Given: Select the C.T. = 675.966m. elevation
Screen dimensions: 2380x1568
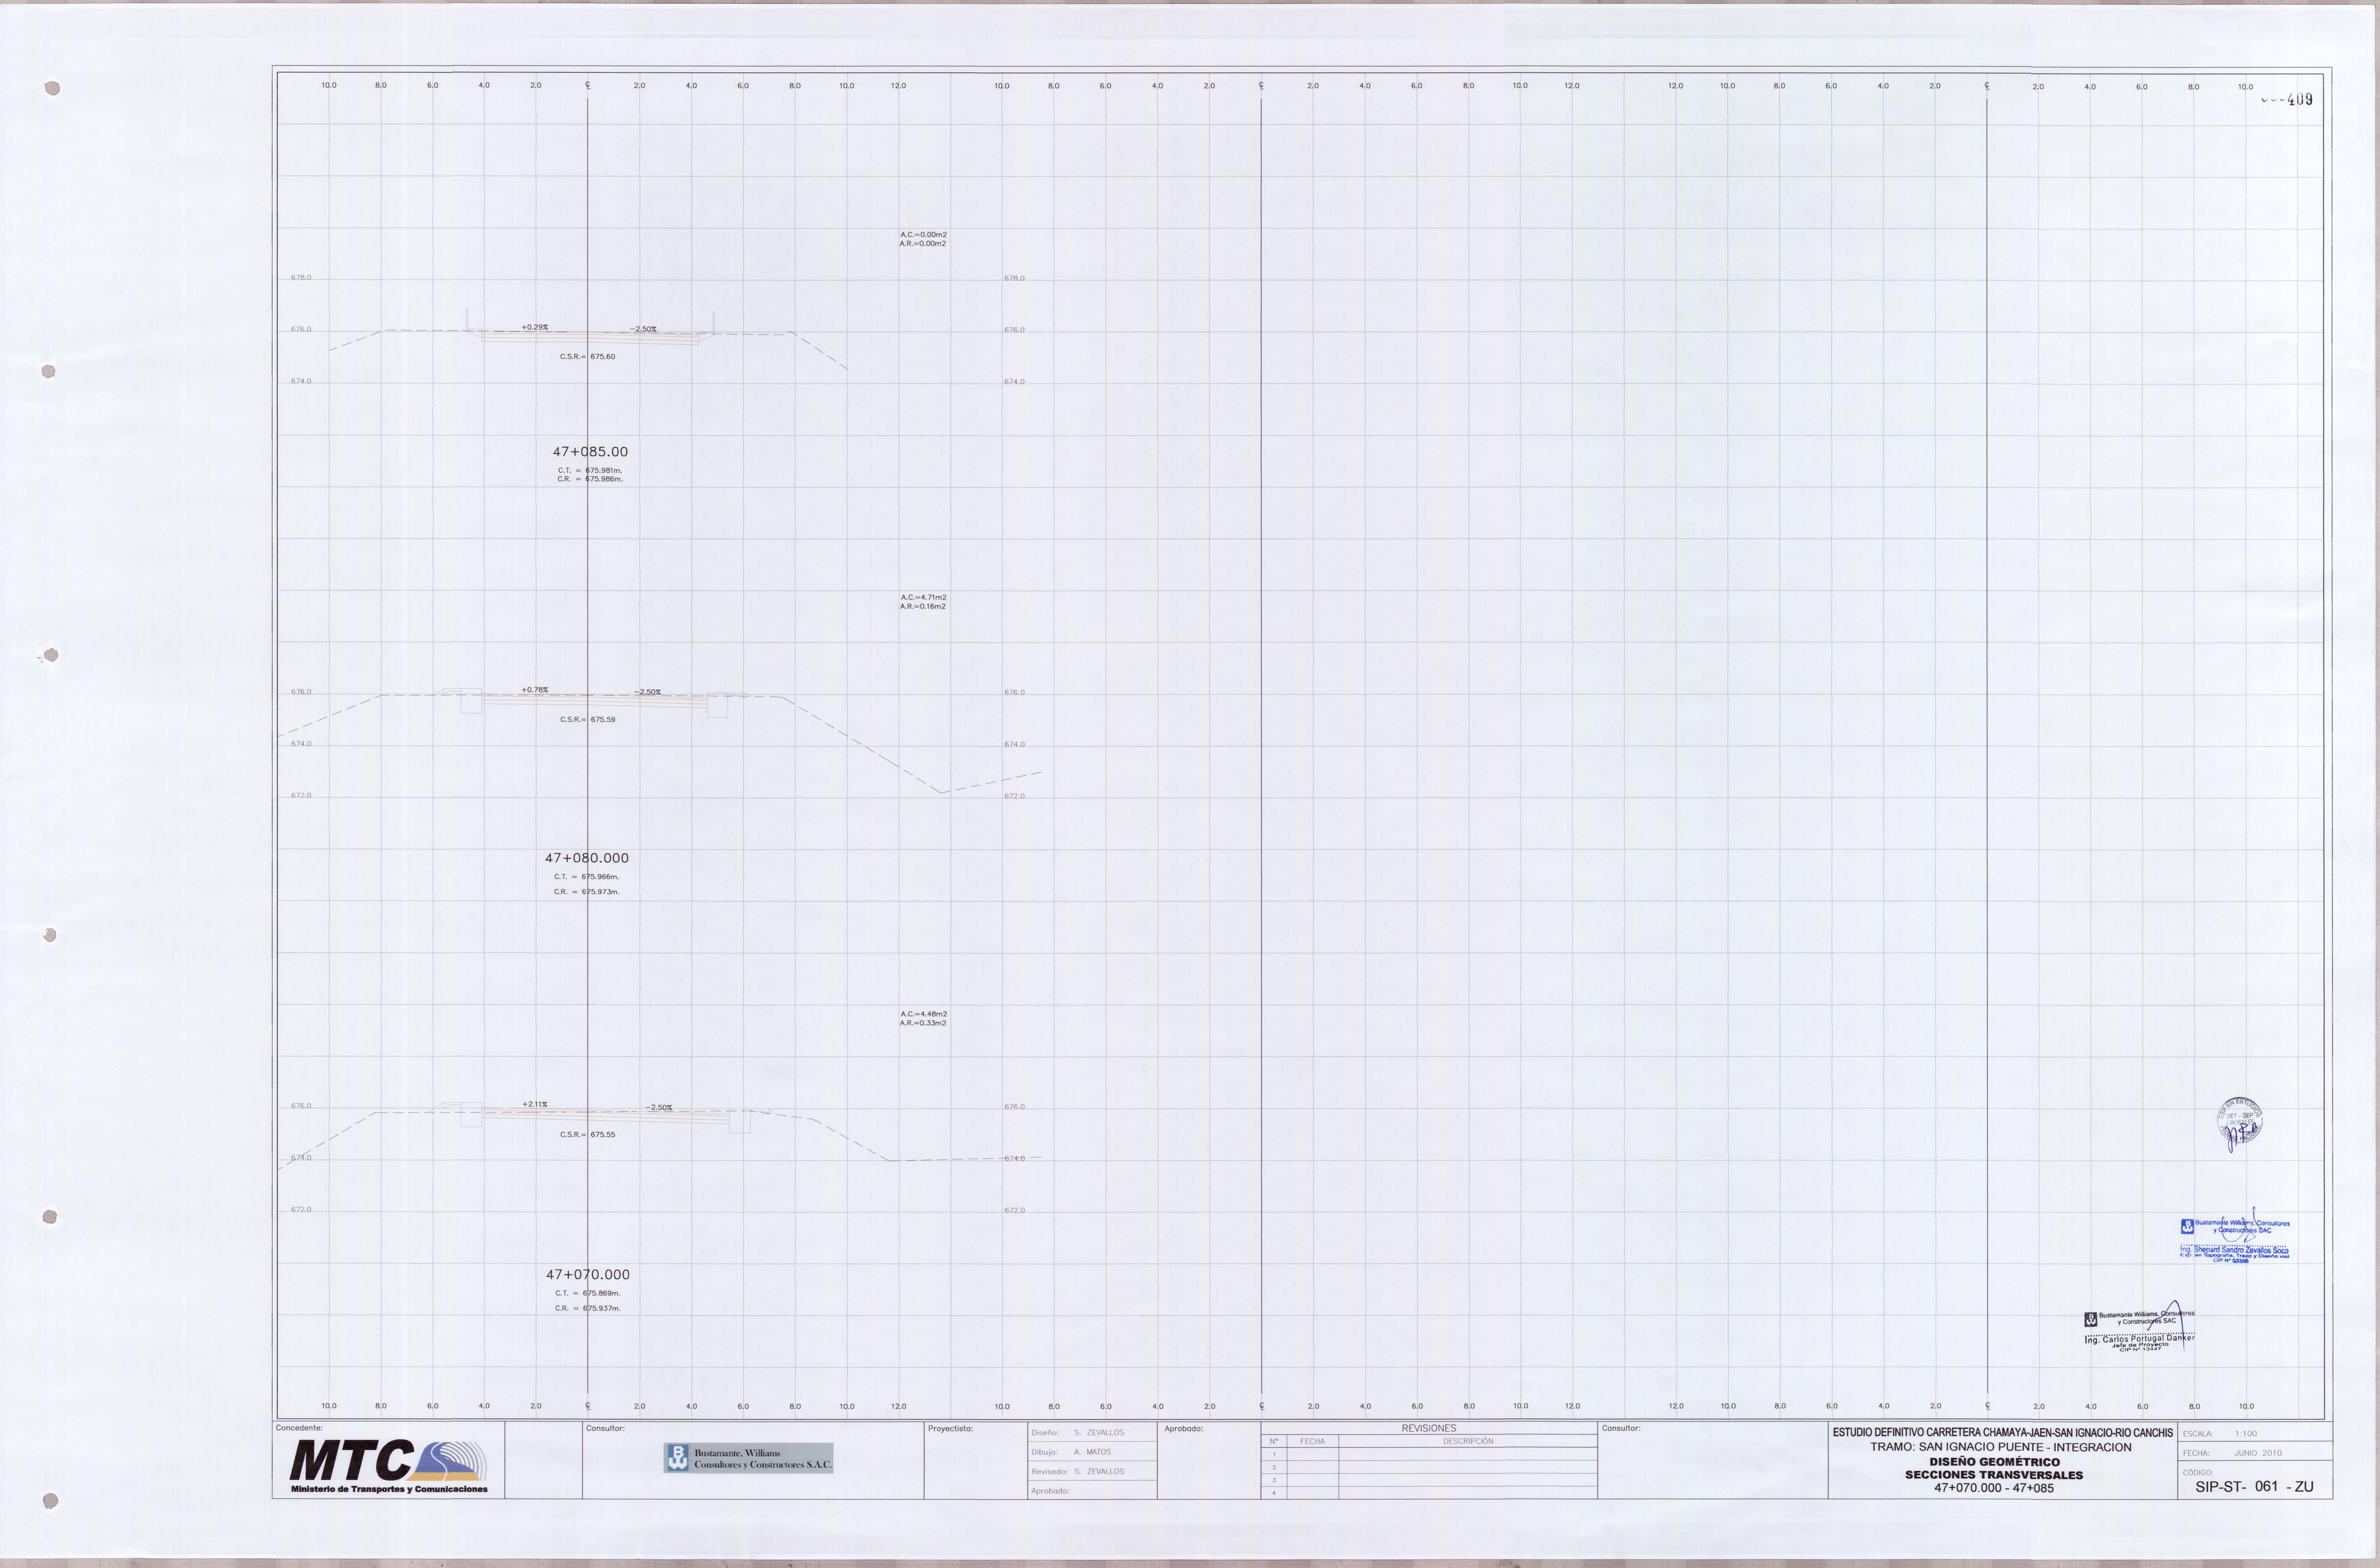Looking at the screenshot, I should [x=587, y=877].
